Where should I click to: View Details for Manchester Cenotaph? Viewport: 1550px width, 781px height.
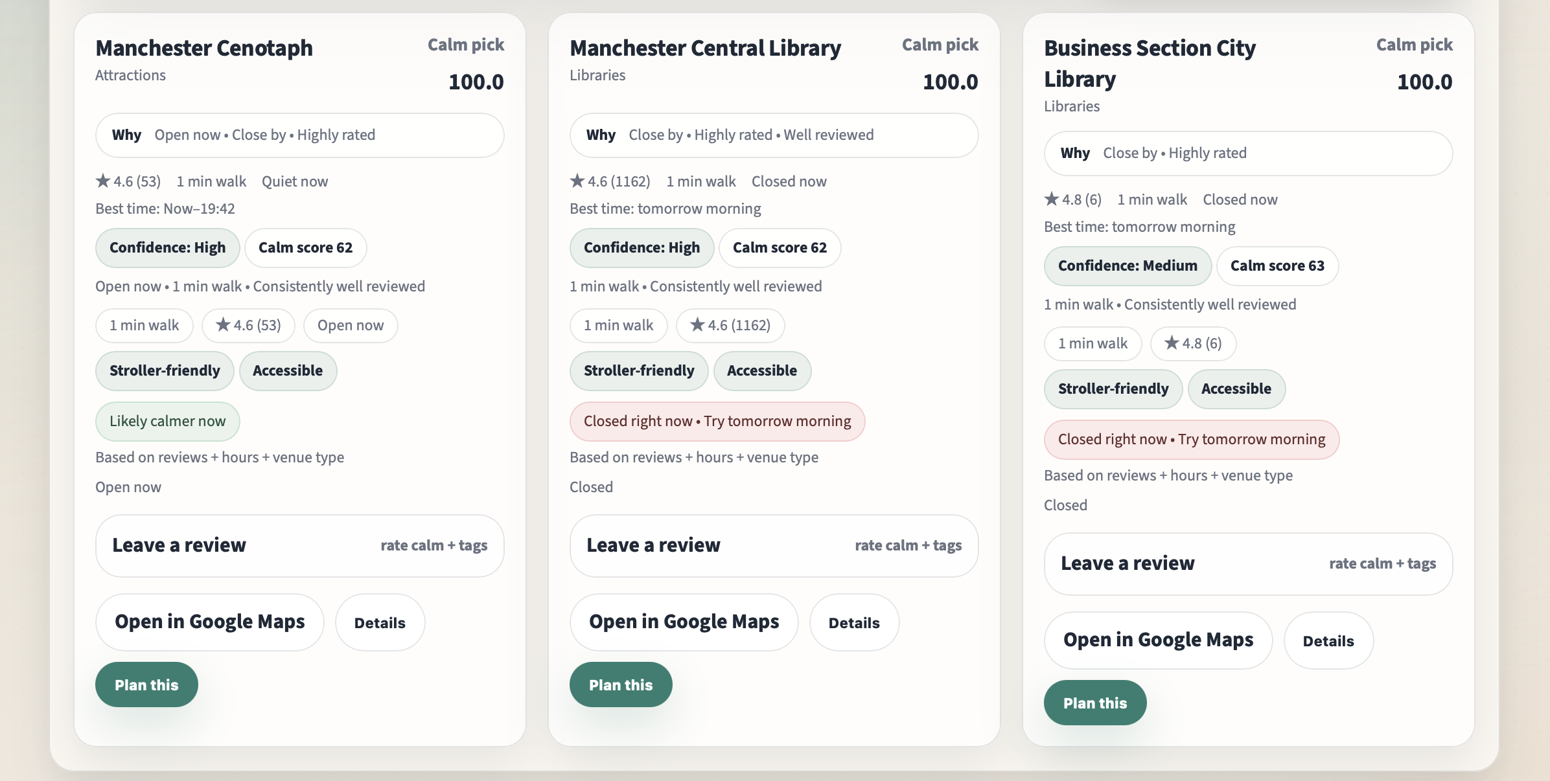point(380,623)
